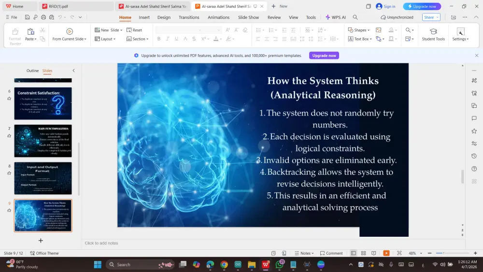Click the ribbon search magnifier icon

pyautogui.click(x=355, y=17)
